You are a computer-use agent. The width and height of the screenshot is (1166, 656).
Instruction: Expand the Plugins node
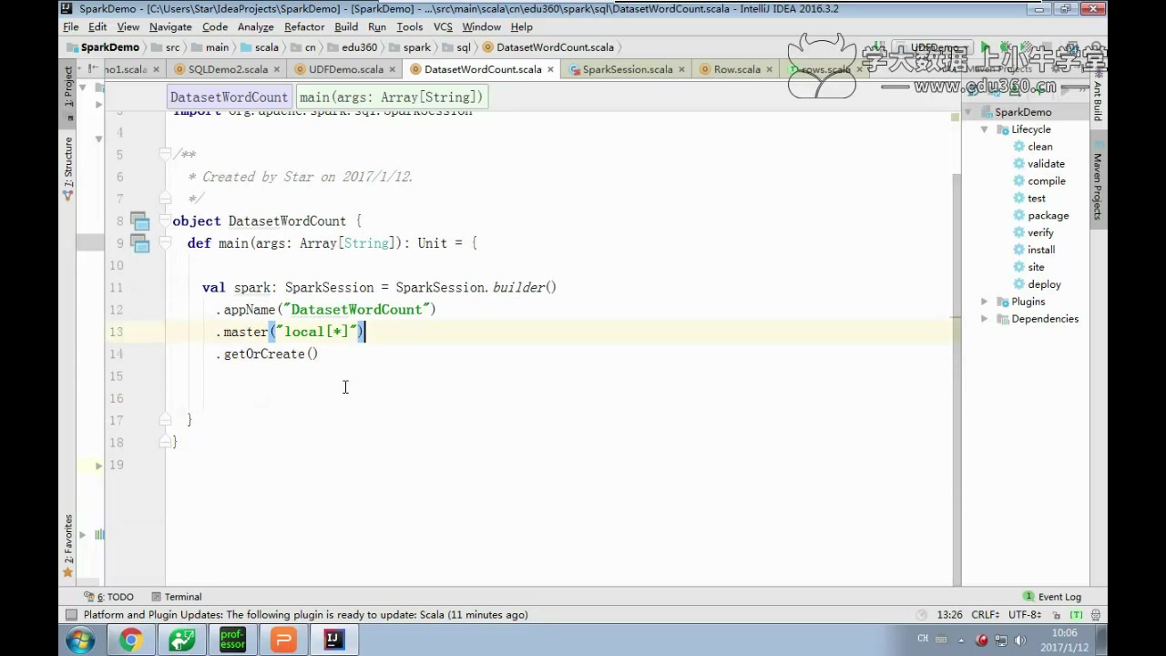984,302
